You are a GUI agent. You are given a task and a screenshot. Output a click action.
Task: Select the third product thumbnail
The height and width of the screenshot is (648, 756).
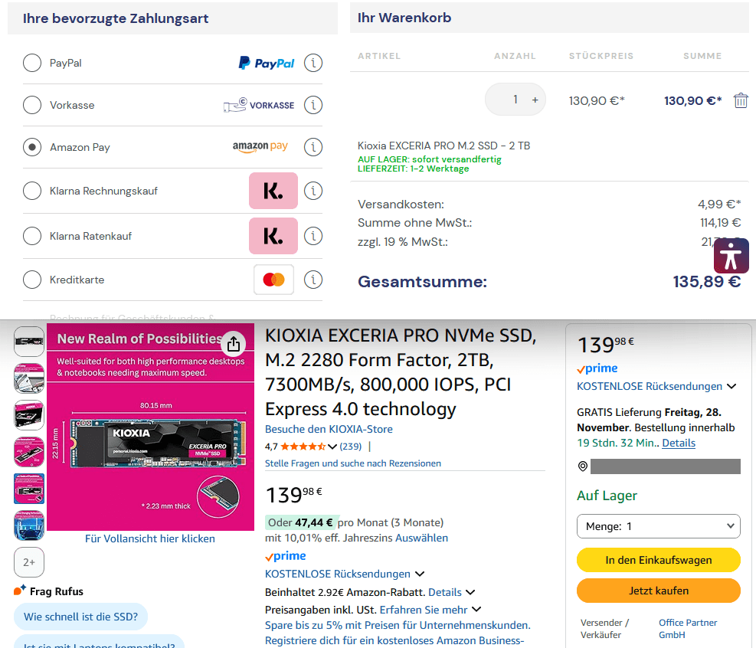tap(29, 414)
